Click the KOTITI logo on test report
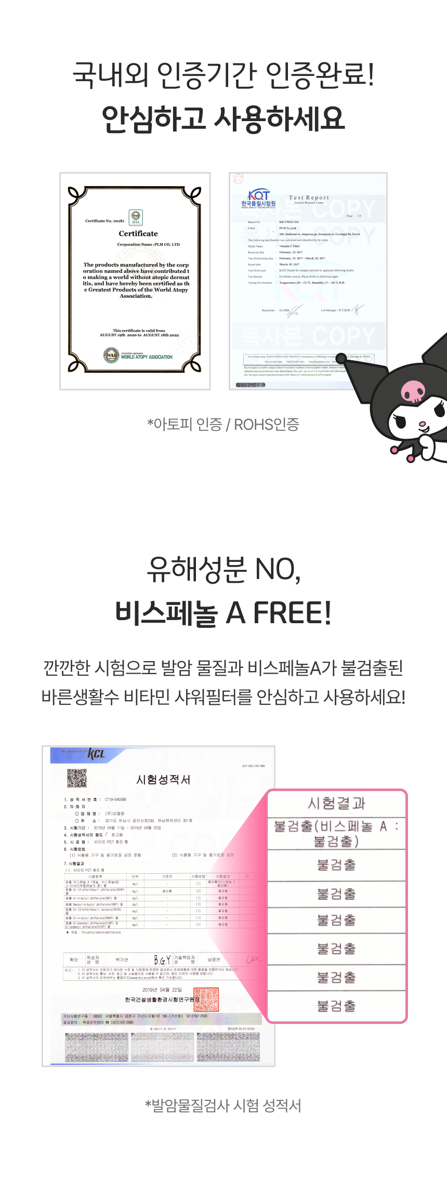Image resolution: width=447 pixels, height=1196 pixels. (258, 199)
